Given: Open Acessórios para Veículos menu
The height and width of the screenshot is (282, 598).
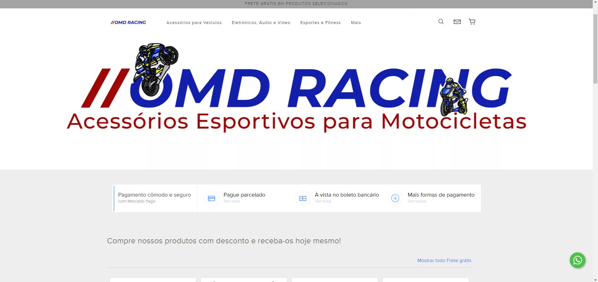Looking at the screenshot, I should [x=194, y=23].
